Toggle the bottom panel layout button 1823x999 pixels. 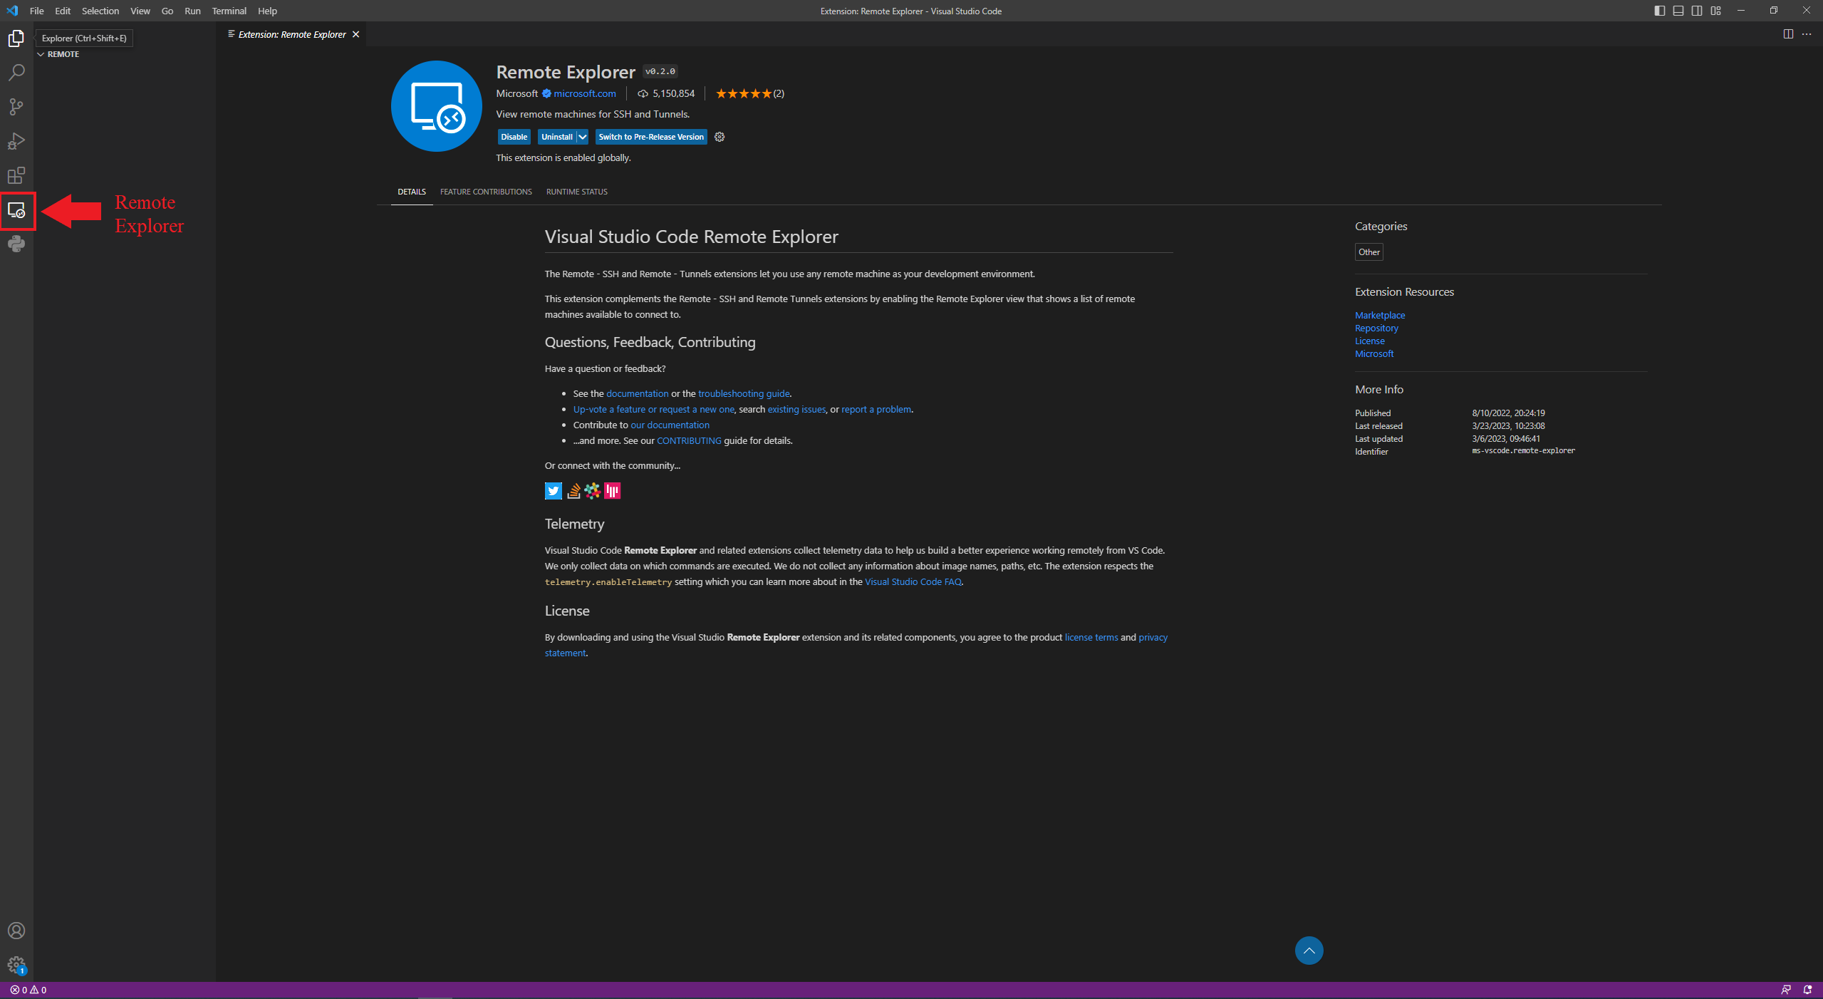pos(1678,11)
